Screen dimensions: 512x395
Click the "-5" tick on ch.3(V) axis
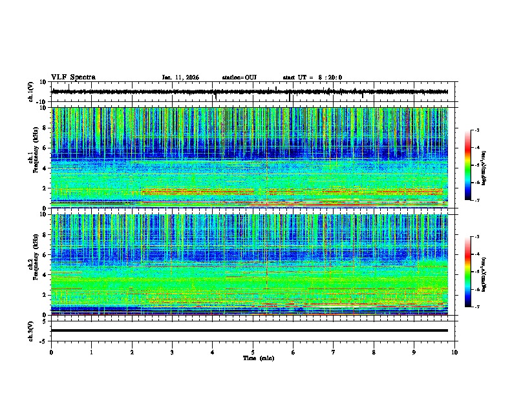43,341
